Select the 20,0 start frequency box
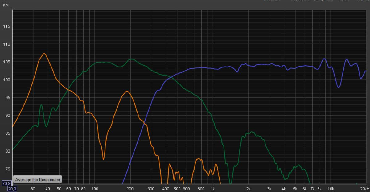370x192 pixels. 12,189
